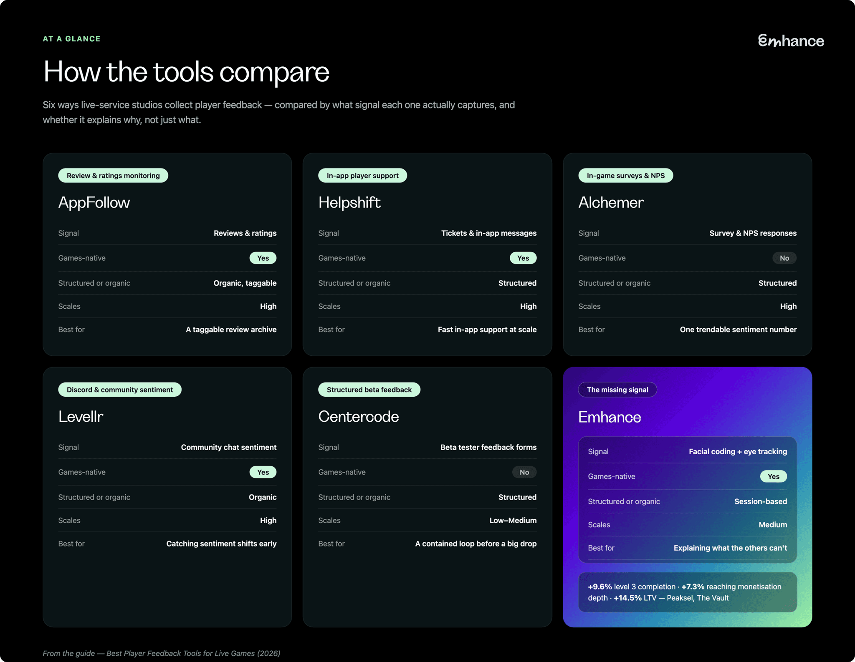Click the 'AT A GLANCE' label

pyautogui.click(x=71, y=39)
